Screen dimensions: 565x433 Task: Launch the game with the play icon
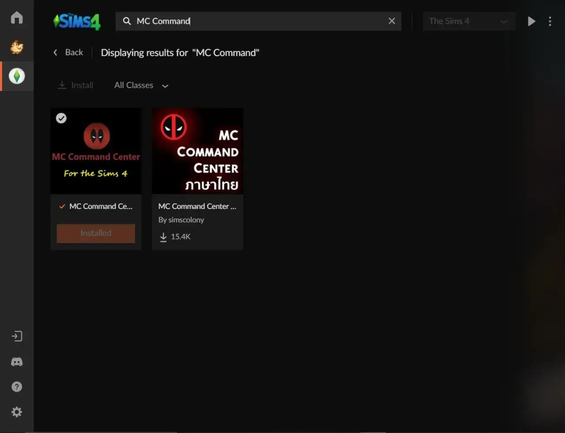[531, 21]
